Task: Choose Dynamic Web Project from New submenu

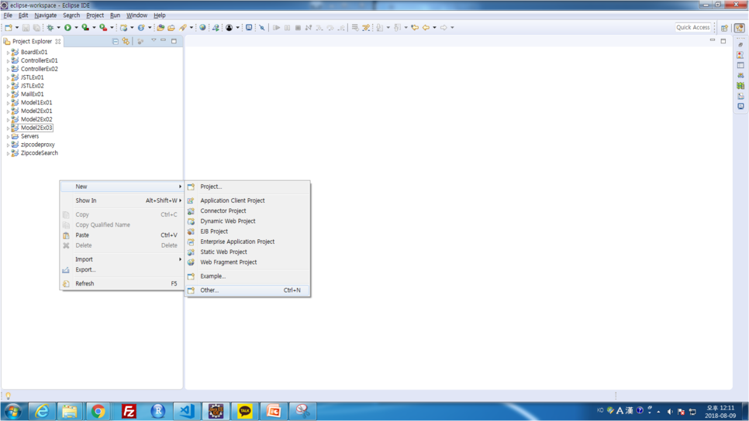Action: (247, 221)
